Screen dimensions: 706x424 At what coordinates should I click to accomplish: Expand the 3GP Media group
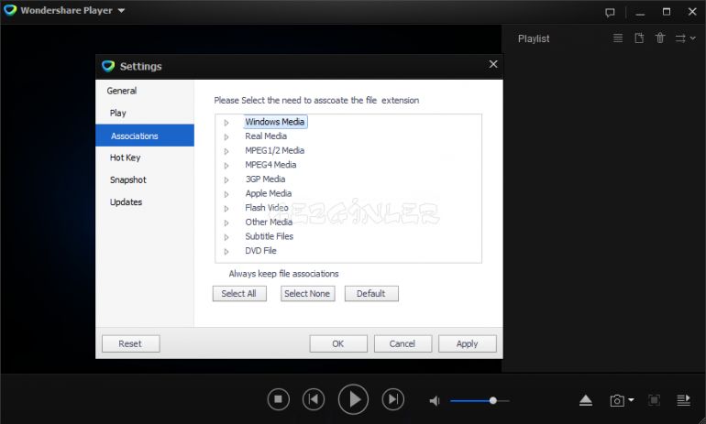click(x=226, y=179)
